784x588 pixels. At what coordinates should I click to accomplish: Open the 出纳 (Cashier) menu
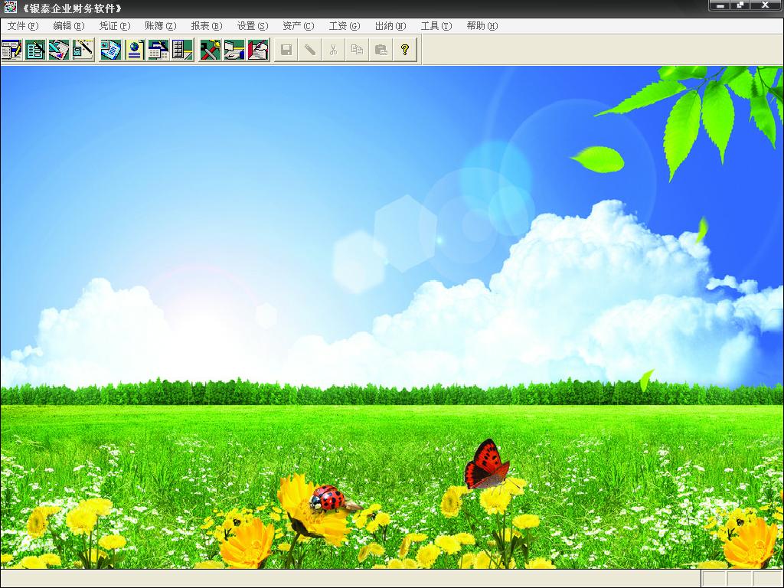point(390,26)
